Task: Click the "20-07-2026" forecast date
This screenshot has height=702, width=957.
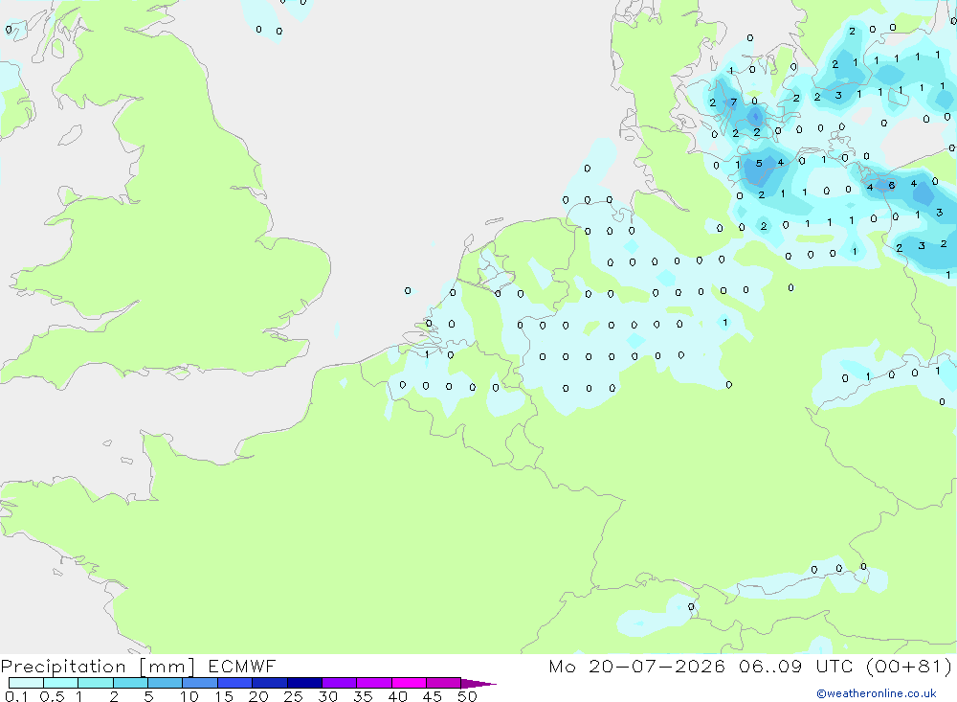Action: (x=657, y=666)
